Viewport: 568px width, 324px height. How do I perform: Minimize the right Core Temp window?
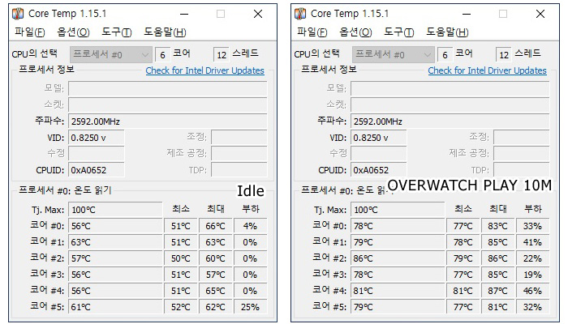pyautogui.click(x=465, y=14)
